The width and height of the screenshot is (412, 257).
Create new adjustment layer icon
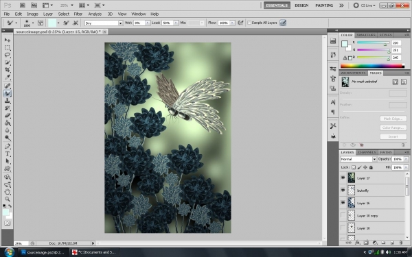375,243
